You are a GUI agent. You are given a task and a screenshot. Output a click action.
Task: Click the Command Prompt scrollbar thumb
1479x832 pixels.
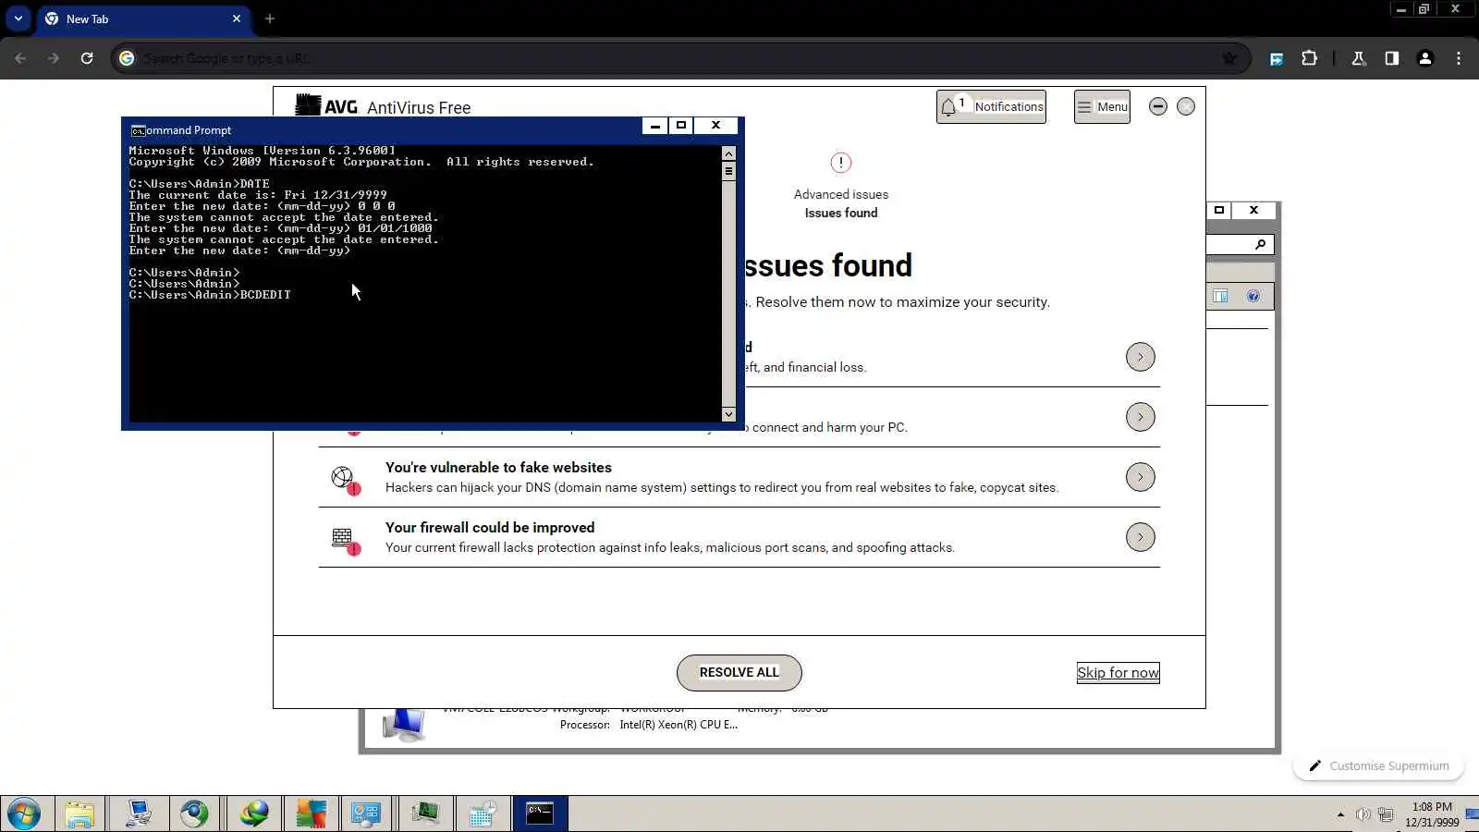728,171
